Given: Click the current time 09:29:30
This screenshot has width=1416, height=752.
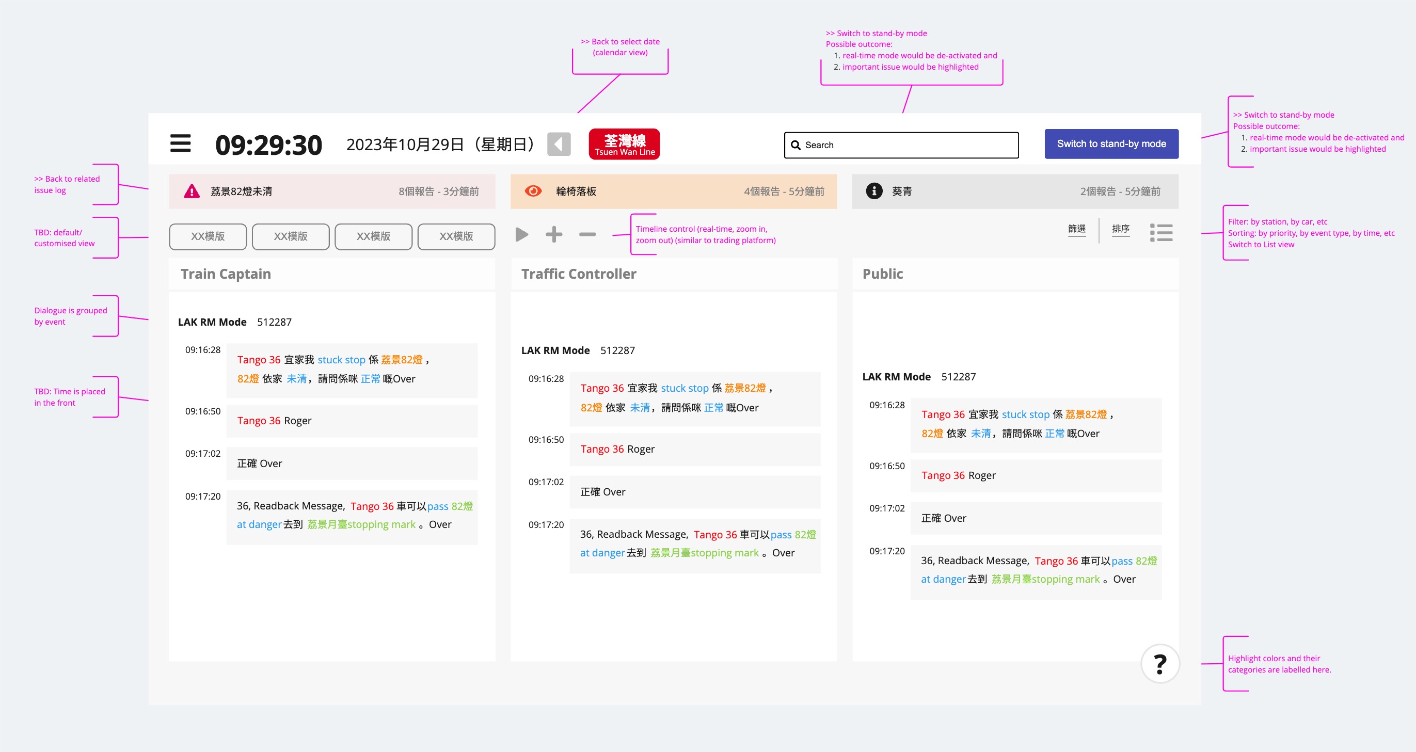Looking at the screenshot, I should pyautogui.click(x=268, y=145).
